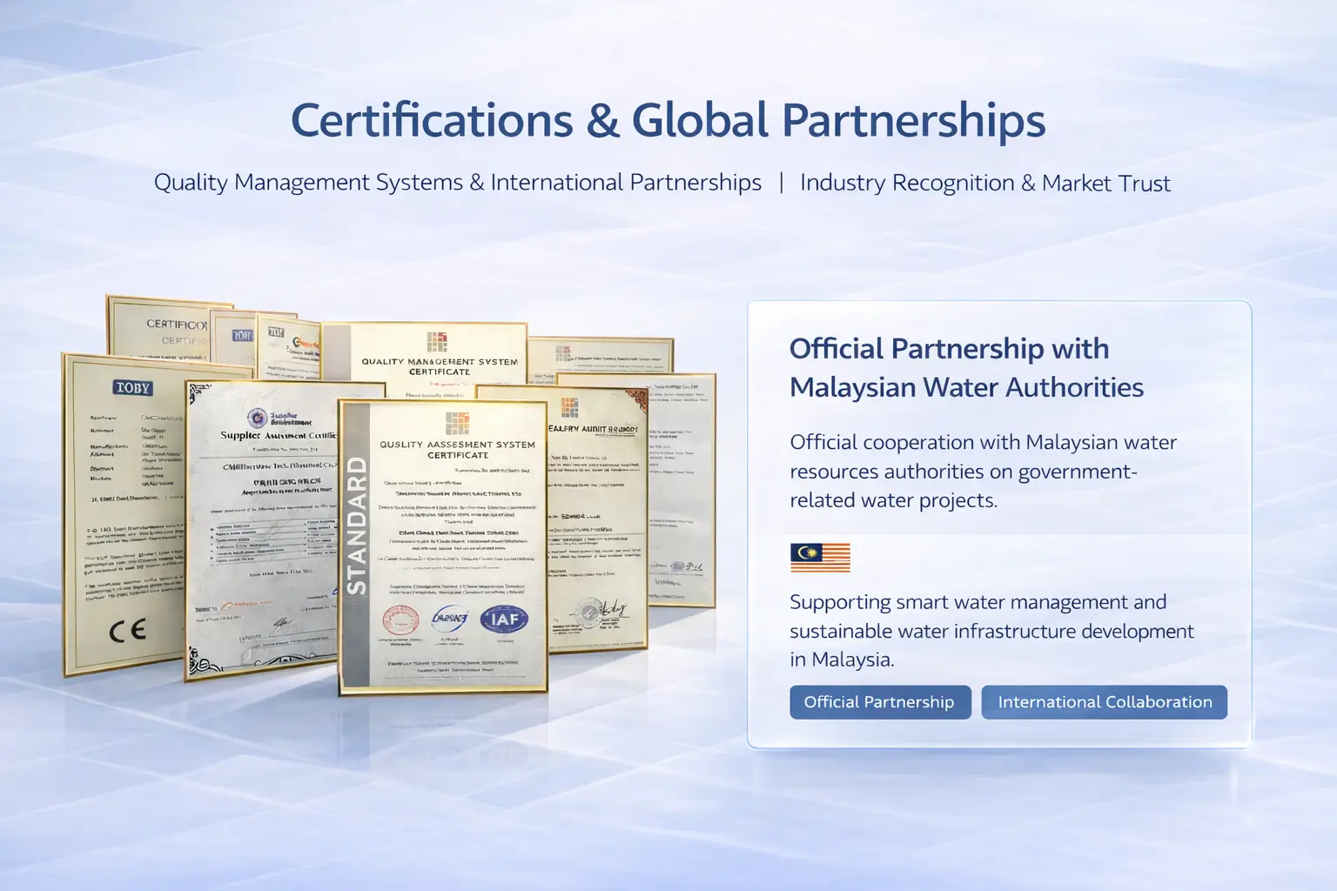
Task: Select the Industry Recognition & Market Trust tab
Action: pos(986,183)
